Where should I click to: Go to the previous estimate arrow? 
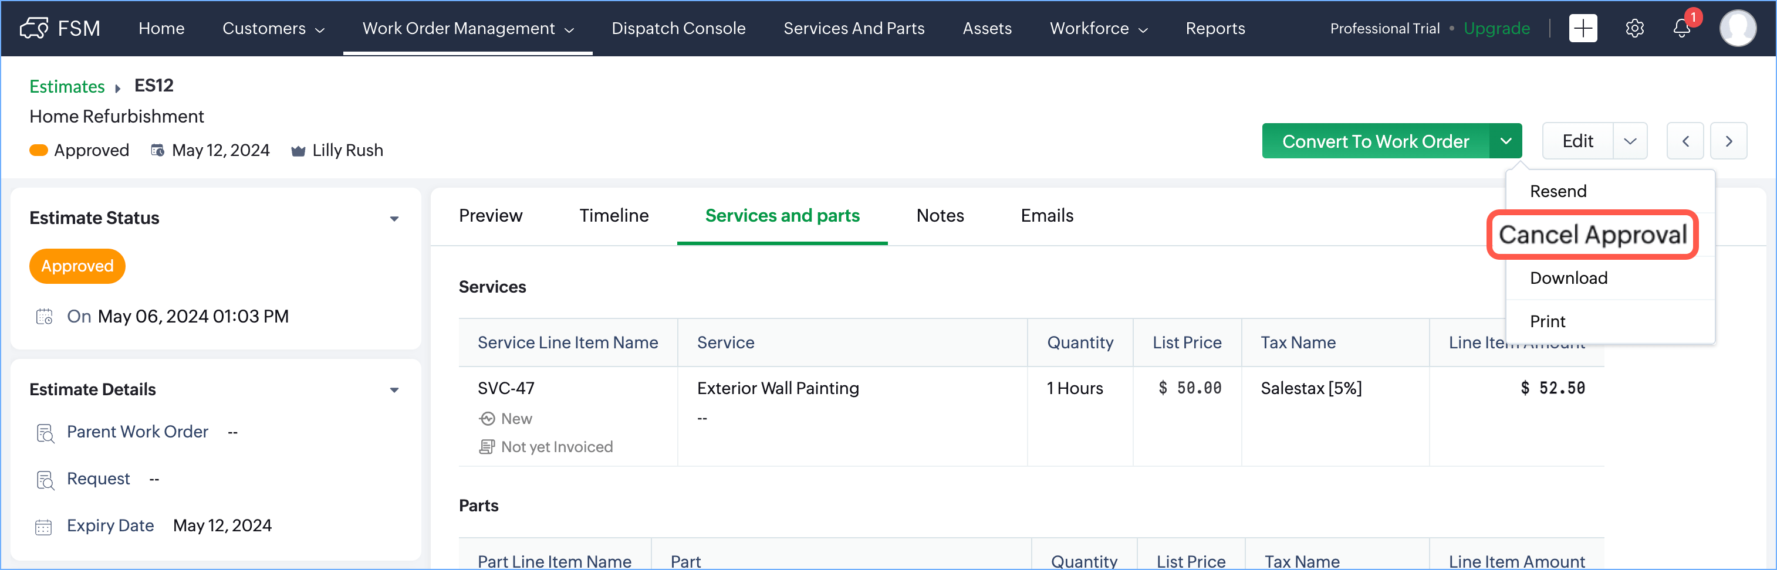click(x=1685, y=141)
